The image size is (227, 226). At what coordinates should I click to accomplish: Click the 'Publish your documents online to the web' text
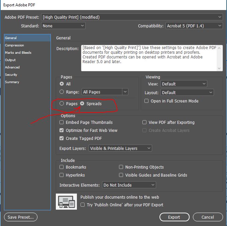[x=120, y=197]
